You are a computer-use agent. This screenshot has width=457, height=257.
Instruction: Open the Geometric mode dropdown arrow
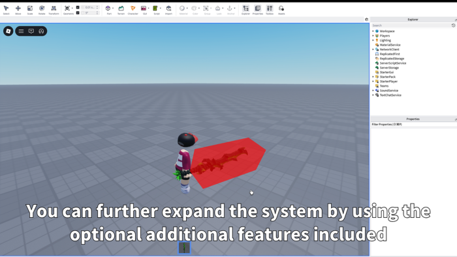pyautogui.click(x=72, y=8)
